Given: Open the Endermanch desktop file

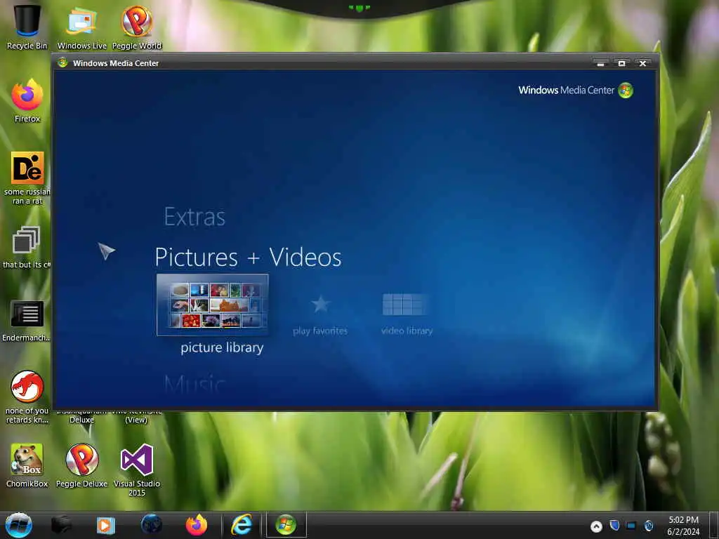Looking at the screenshot, I should tap(27, 320).
